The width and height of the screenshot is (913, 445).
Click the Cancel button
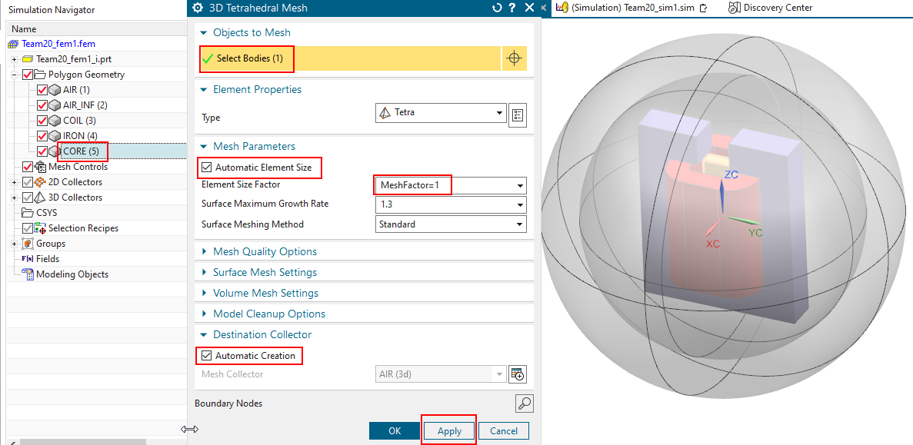click(504, 431)
